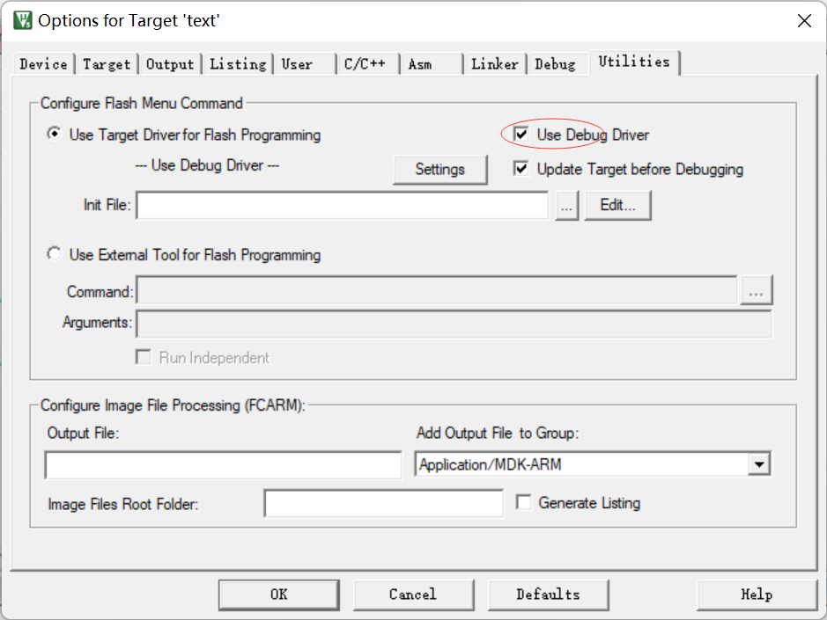Switch to the Target tab
827x620 pixels.
(106, 64)
